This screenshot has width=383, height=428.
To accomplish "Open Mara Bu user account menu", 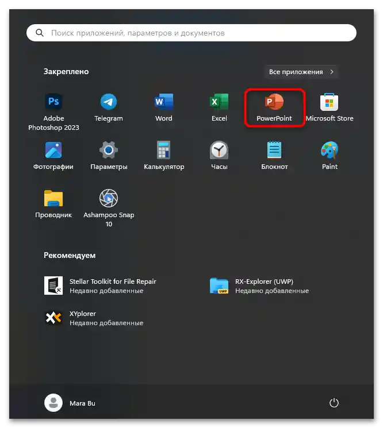I will [x=70, y=403].
